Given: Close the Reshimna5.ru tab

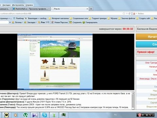Looking at the screenshot, I should [x=49, y=9].
